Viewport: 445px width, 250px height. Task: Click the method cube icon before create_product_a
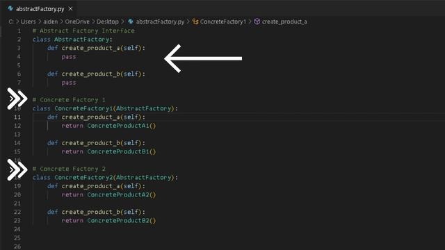(257, 22)
